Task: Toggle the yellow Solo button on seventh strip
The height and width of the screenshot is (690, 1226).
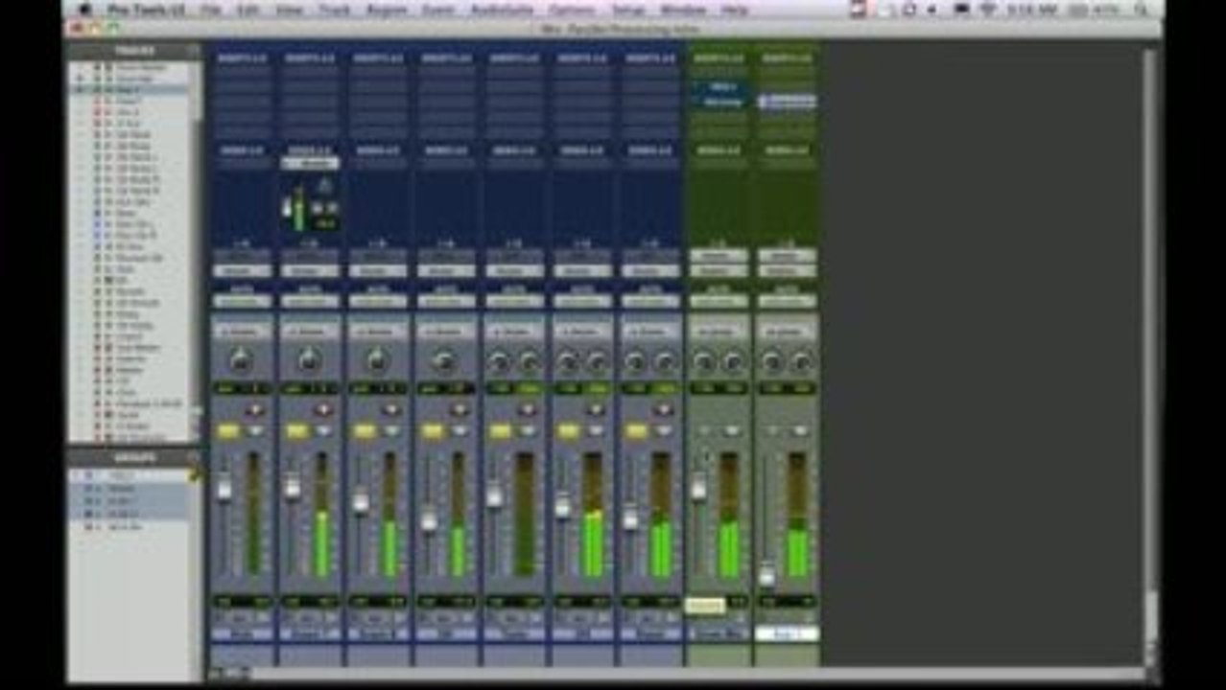Action: (637, 432)
